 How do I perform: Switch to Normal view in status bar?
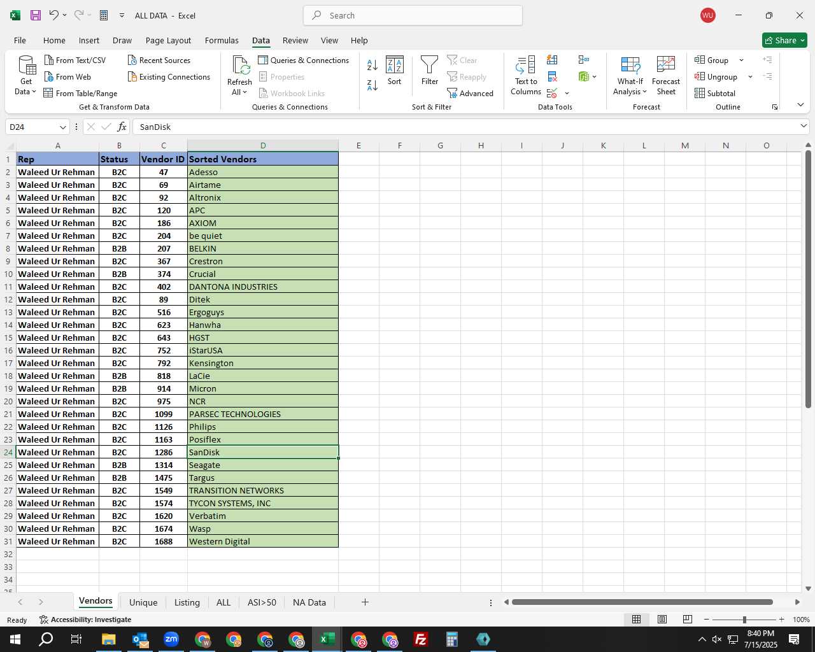tap(636, 620)
